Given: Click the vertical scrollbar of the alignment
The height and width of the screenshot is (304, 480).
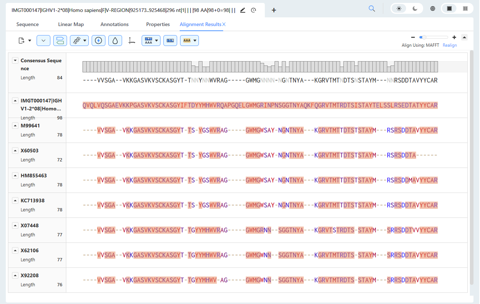Looking at the screenshot, I should pyautogui.click(x=471, y=167).
